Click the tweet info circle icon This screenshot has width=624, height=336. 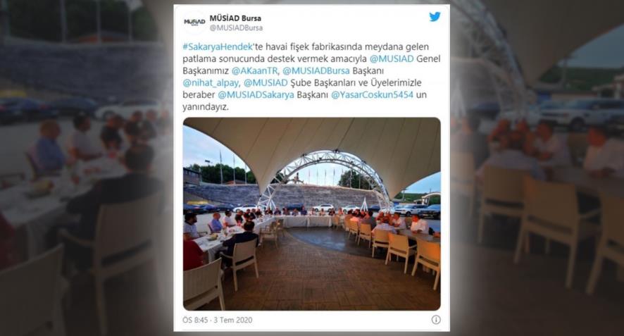click(436, 320)
